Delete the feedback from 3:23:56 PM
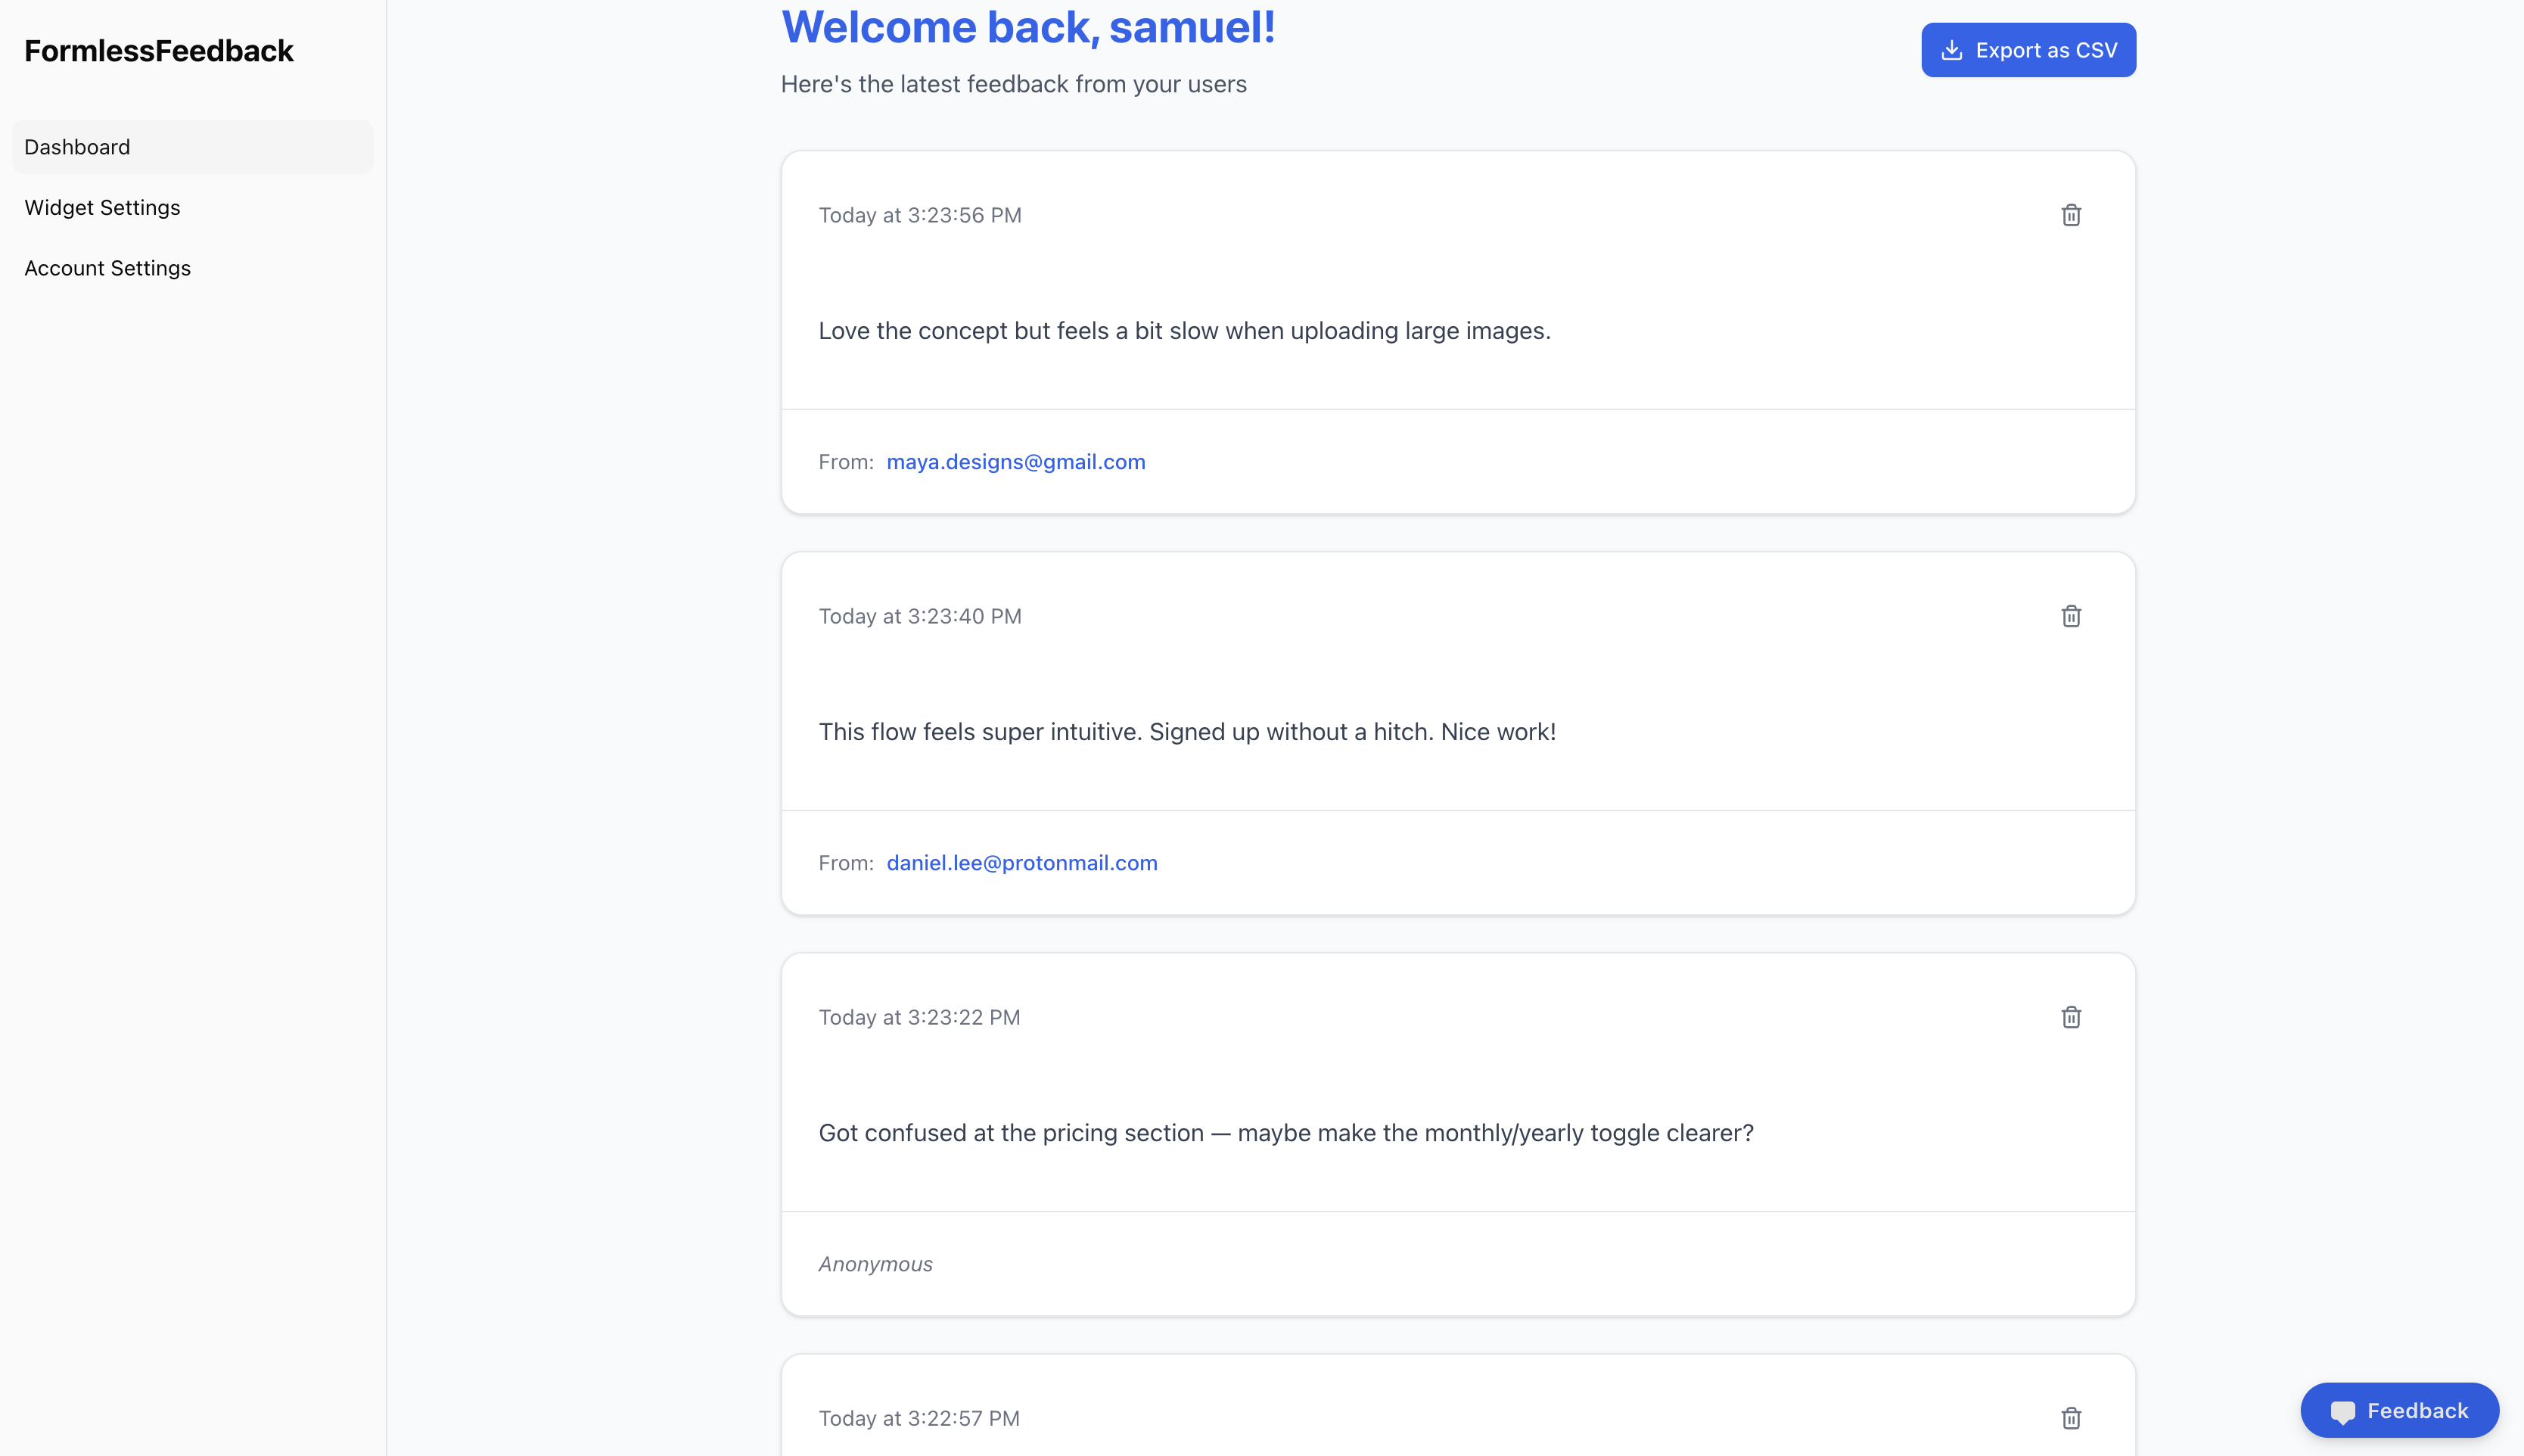 [x=2070, y=215]
